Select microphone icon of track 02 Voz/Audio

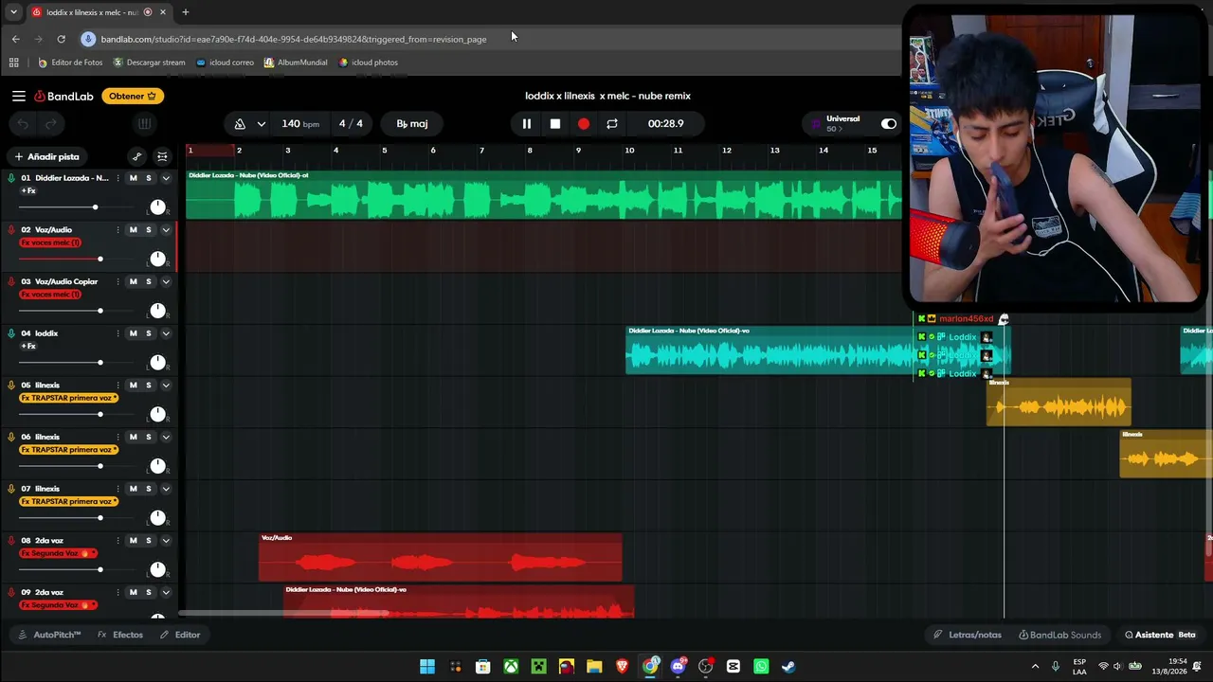pyautogui.click(x=11, y=229)
